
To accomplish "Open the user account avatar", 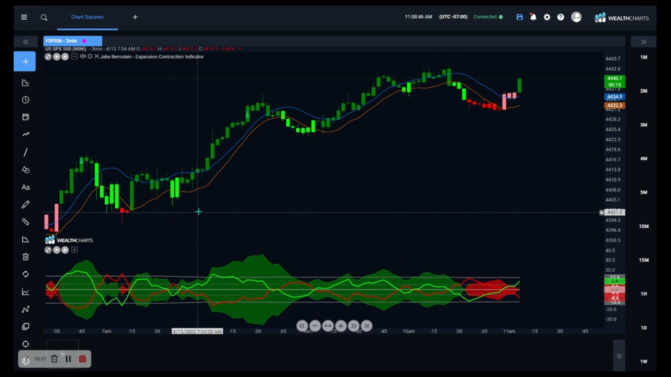I will [x=576, y=17].
